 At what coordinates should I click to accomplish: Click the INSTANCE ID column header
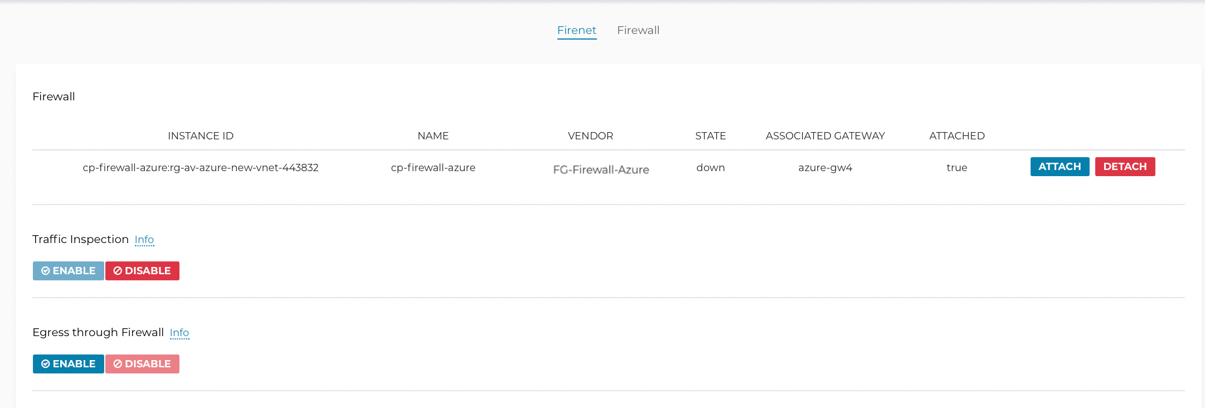click(x=201, y=136)
